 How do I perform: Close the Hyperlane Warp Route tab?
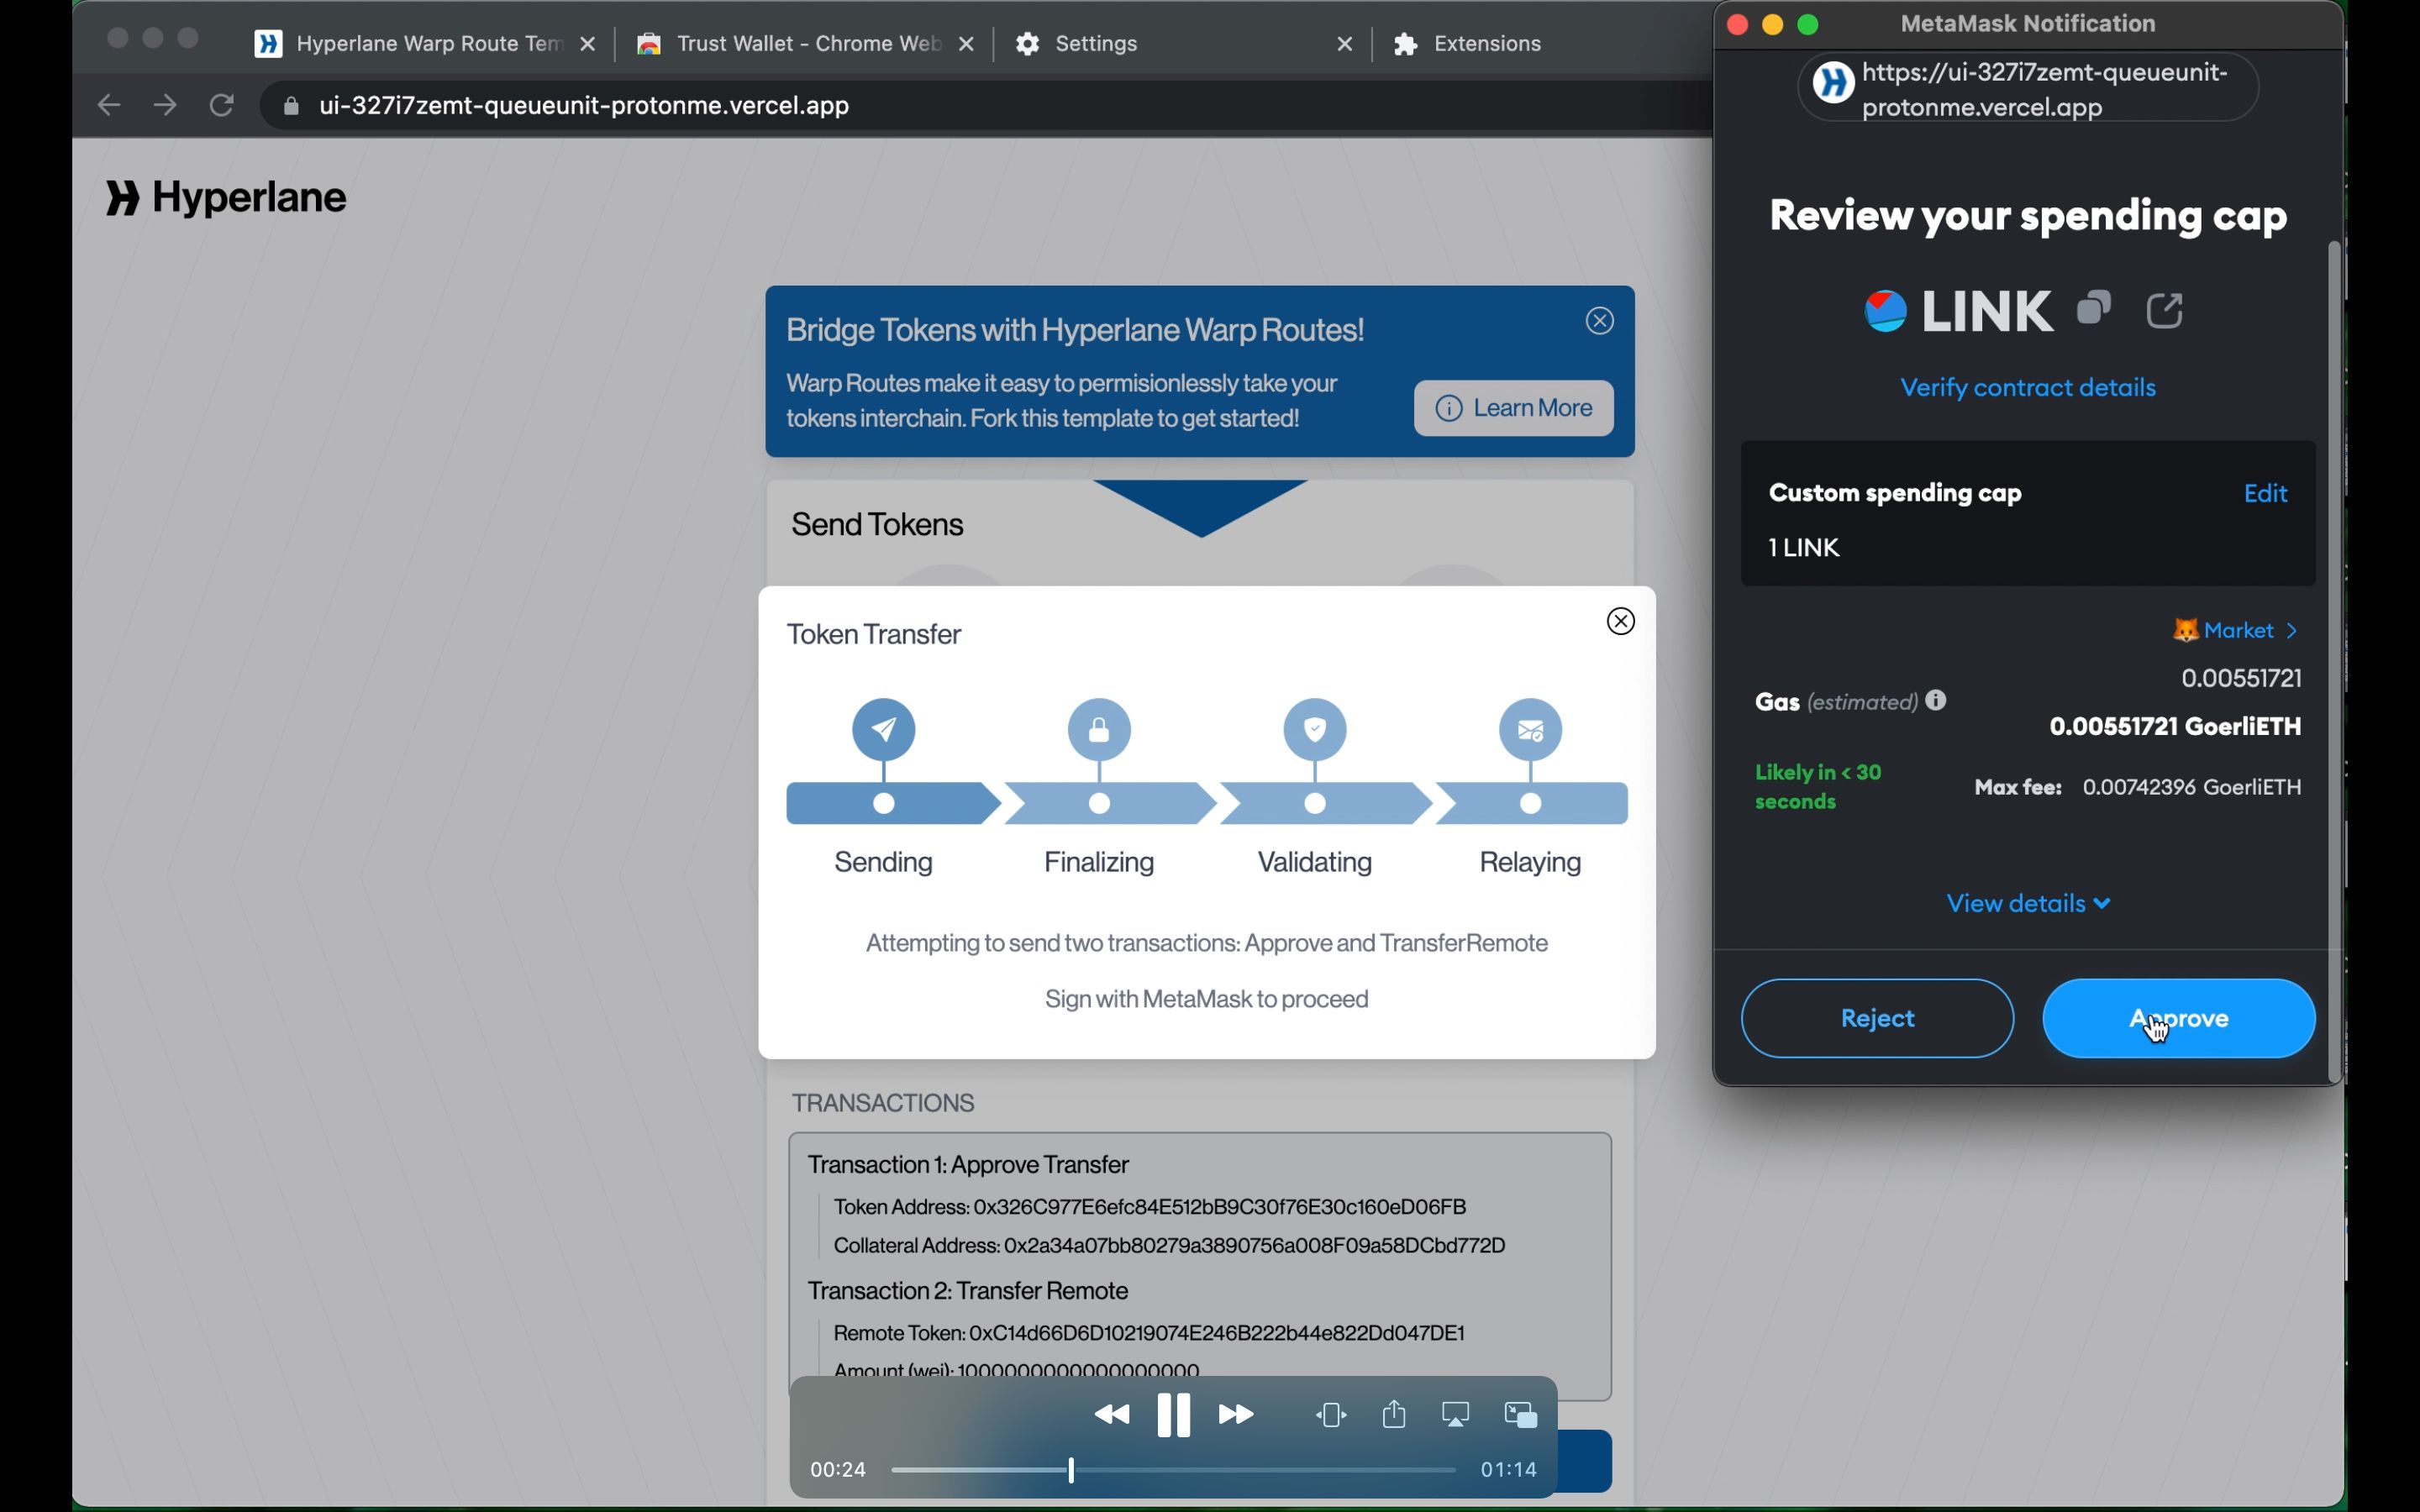[588, 44]
